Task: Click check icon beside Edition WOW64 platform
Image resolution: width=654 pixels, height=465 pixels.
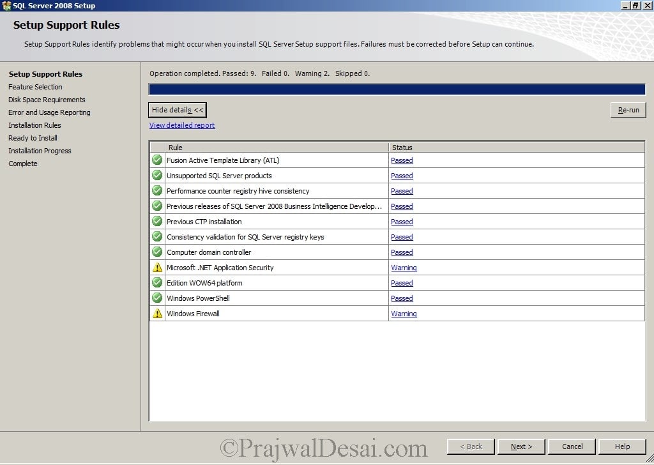Action: pyautogui.click(x=157, y=282)
